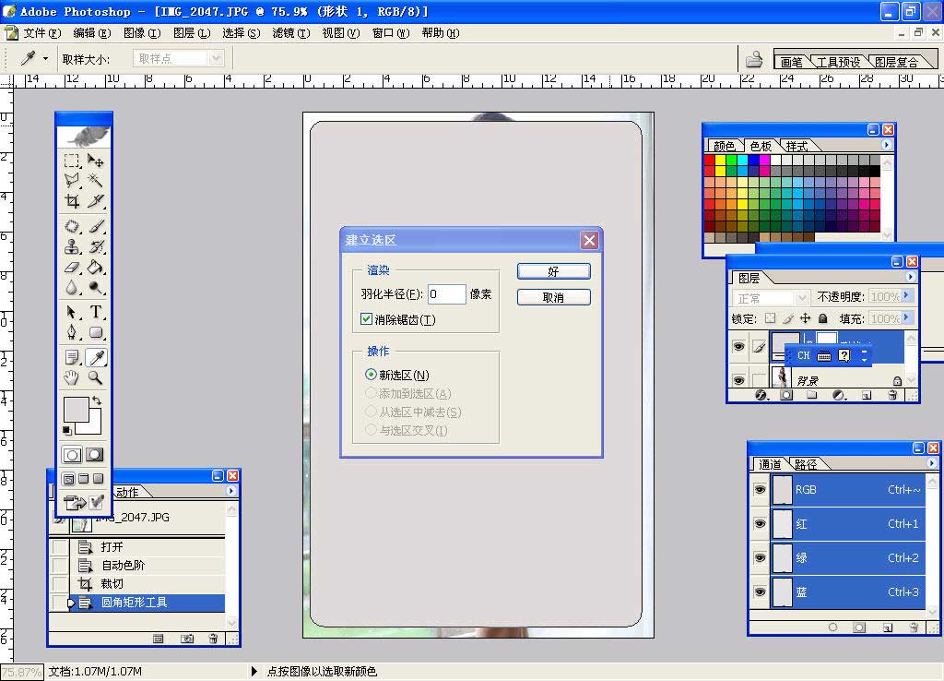
Task: Create new action via Actions panel bottom
Action: click(187, 639)
